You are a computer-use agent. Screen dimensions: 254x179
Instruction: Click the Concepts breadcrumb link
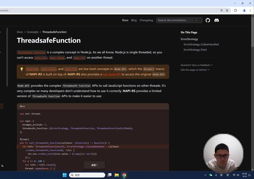(x=33, y=32)
